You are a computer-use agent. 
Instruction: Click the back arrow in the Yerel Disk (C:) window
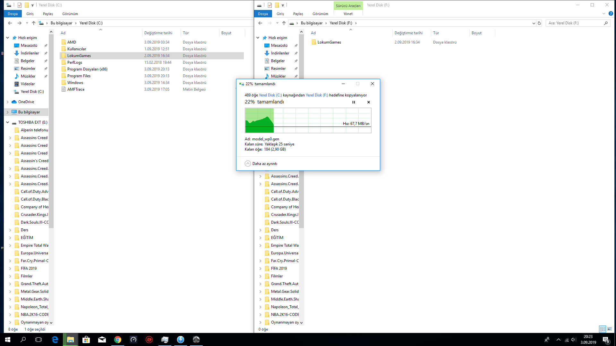pyautogui.click(x=10, y=23)
